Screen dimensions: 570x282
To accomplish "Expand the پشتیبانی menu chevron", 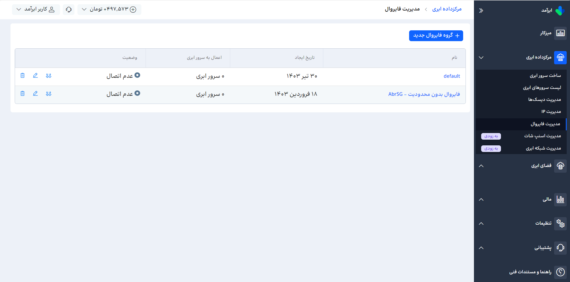I will tap(481, 248).
